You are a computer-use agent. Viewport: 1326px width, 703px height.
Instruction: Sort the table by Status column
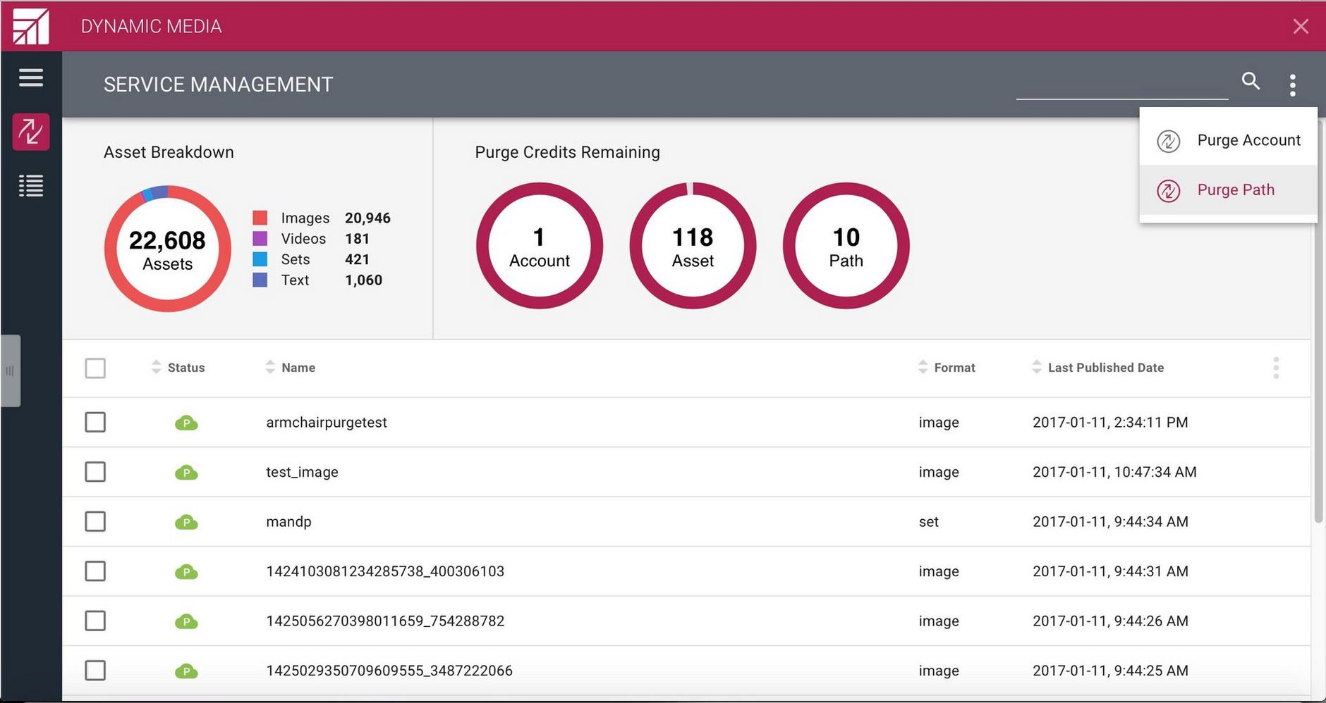[x=178, y=367]
